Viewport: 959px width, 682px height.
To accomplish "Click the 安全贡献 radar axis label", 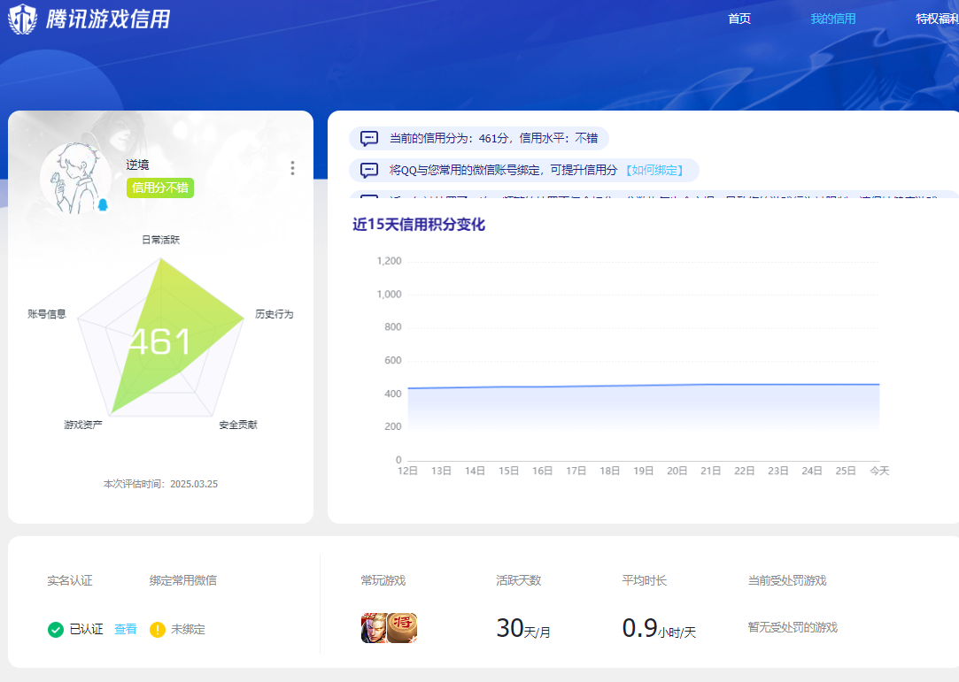I will tap(238, 425).
